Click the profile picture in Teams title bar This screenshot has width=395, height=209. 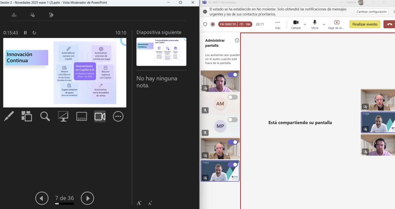coord(361,2)
